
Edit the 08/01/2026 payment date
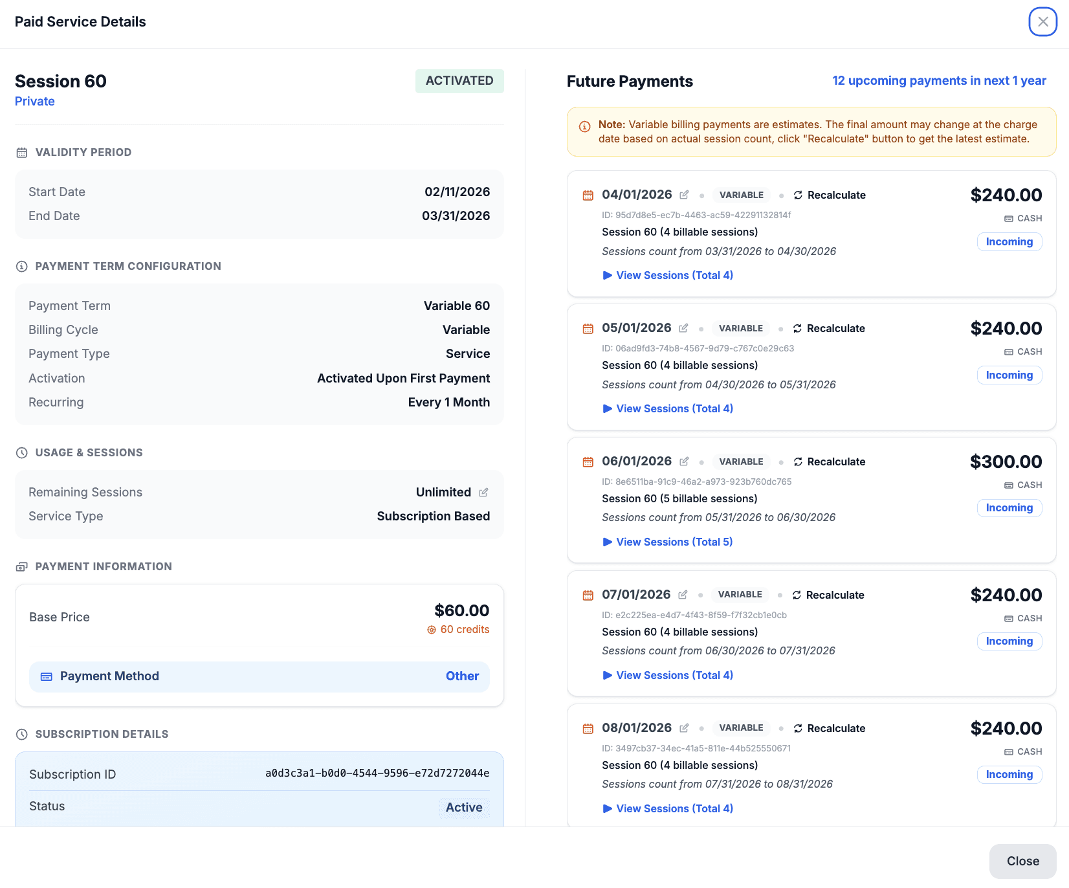684,728
